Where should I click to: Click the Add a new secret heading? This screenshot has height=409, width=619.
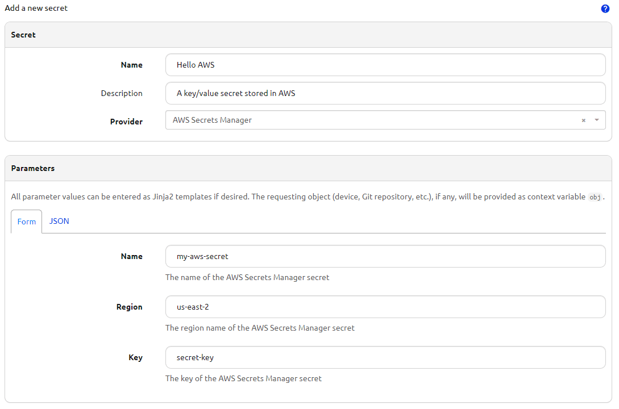36,8
